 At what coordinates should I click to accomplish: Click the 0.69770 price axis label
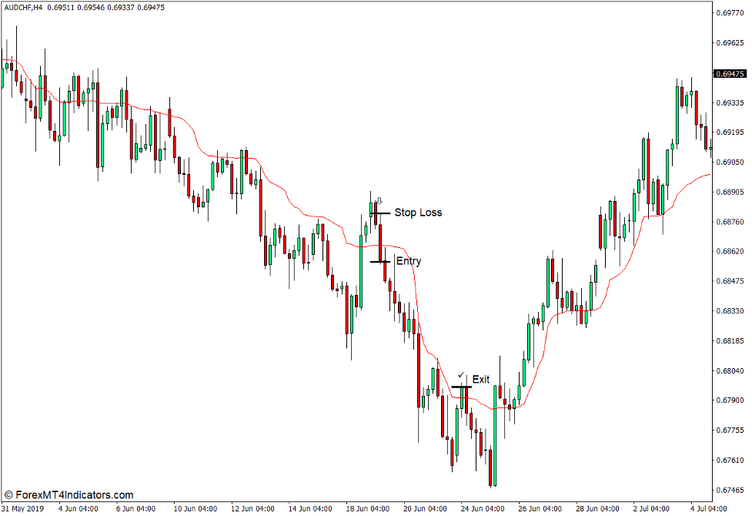click(x=730, y=13)
